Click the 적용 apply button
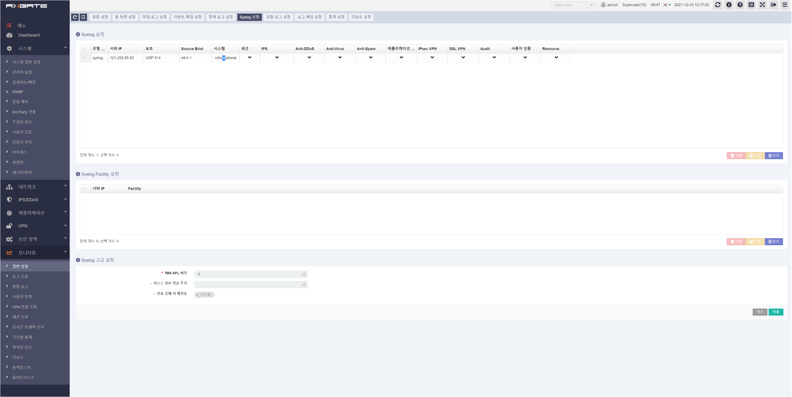Image resolution: width=792 pixels, height=397 pixels. pyautogui.click(x=776, y=312)
